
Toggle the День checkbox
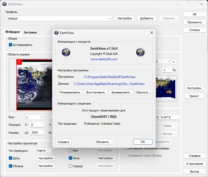click(10, 158)
